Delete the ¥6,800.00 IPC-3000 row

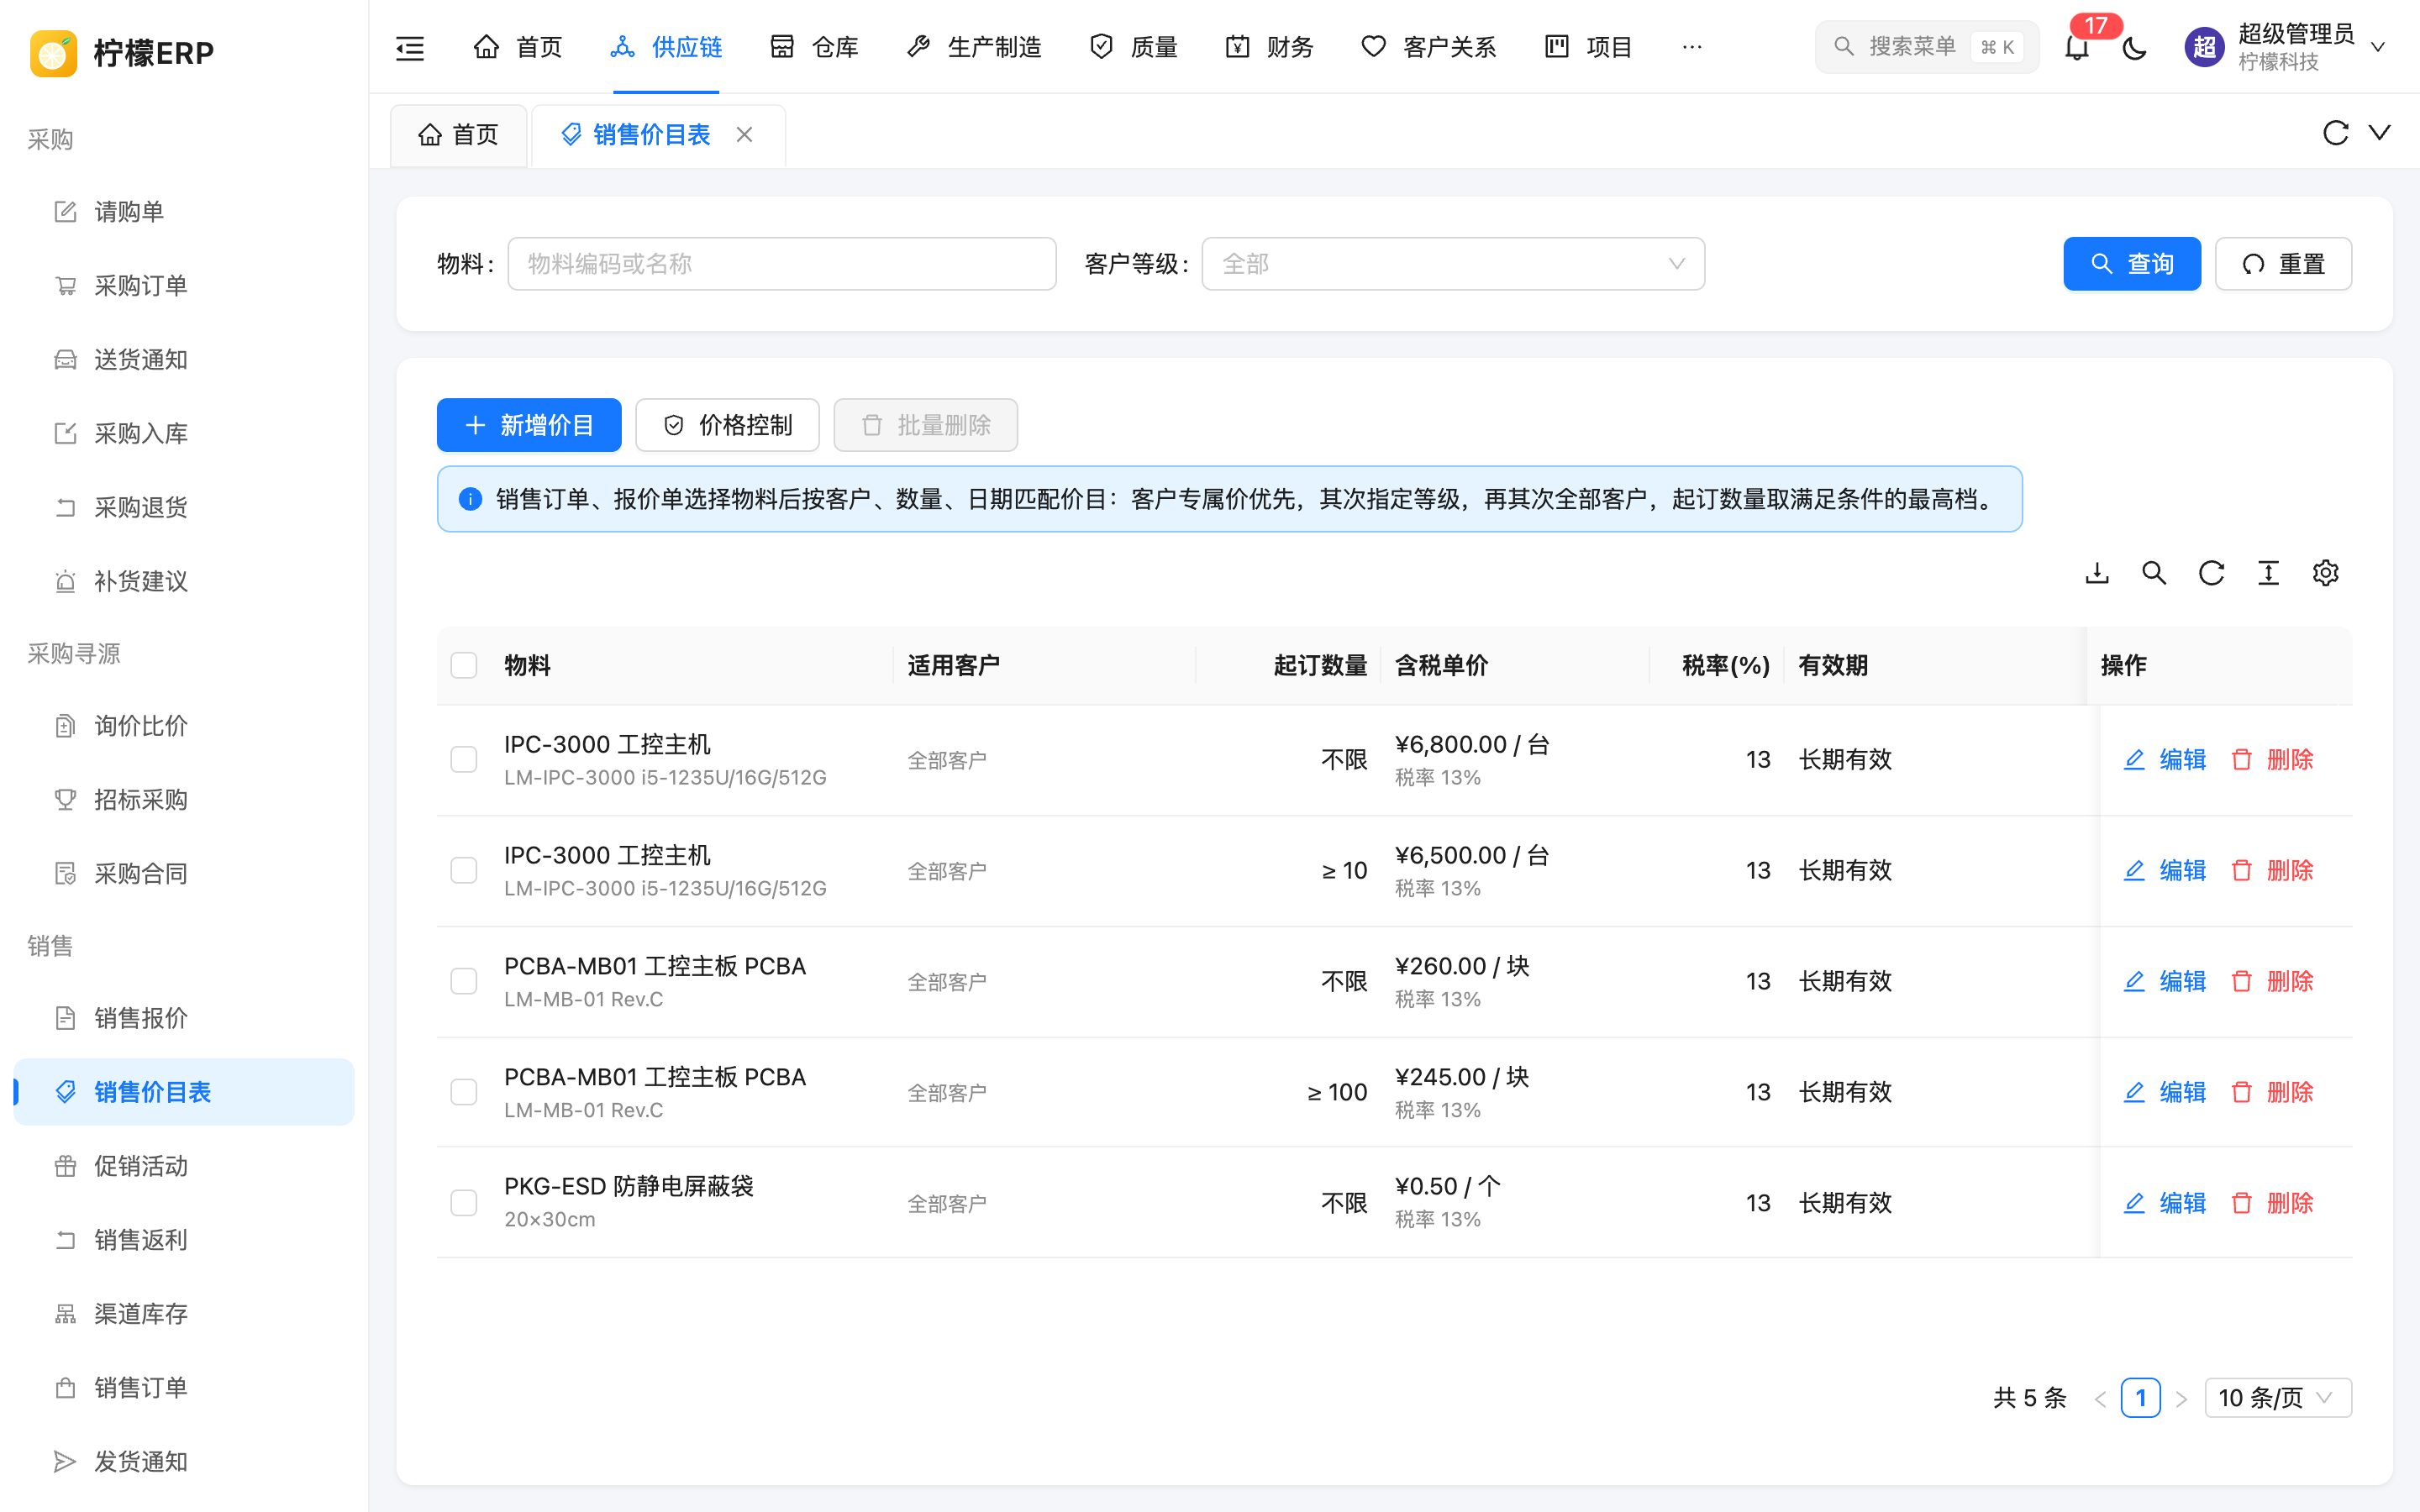2272,760
